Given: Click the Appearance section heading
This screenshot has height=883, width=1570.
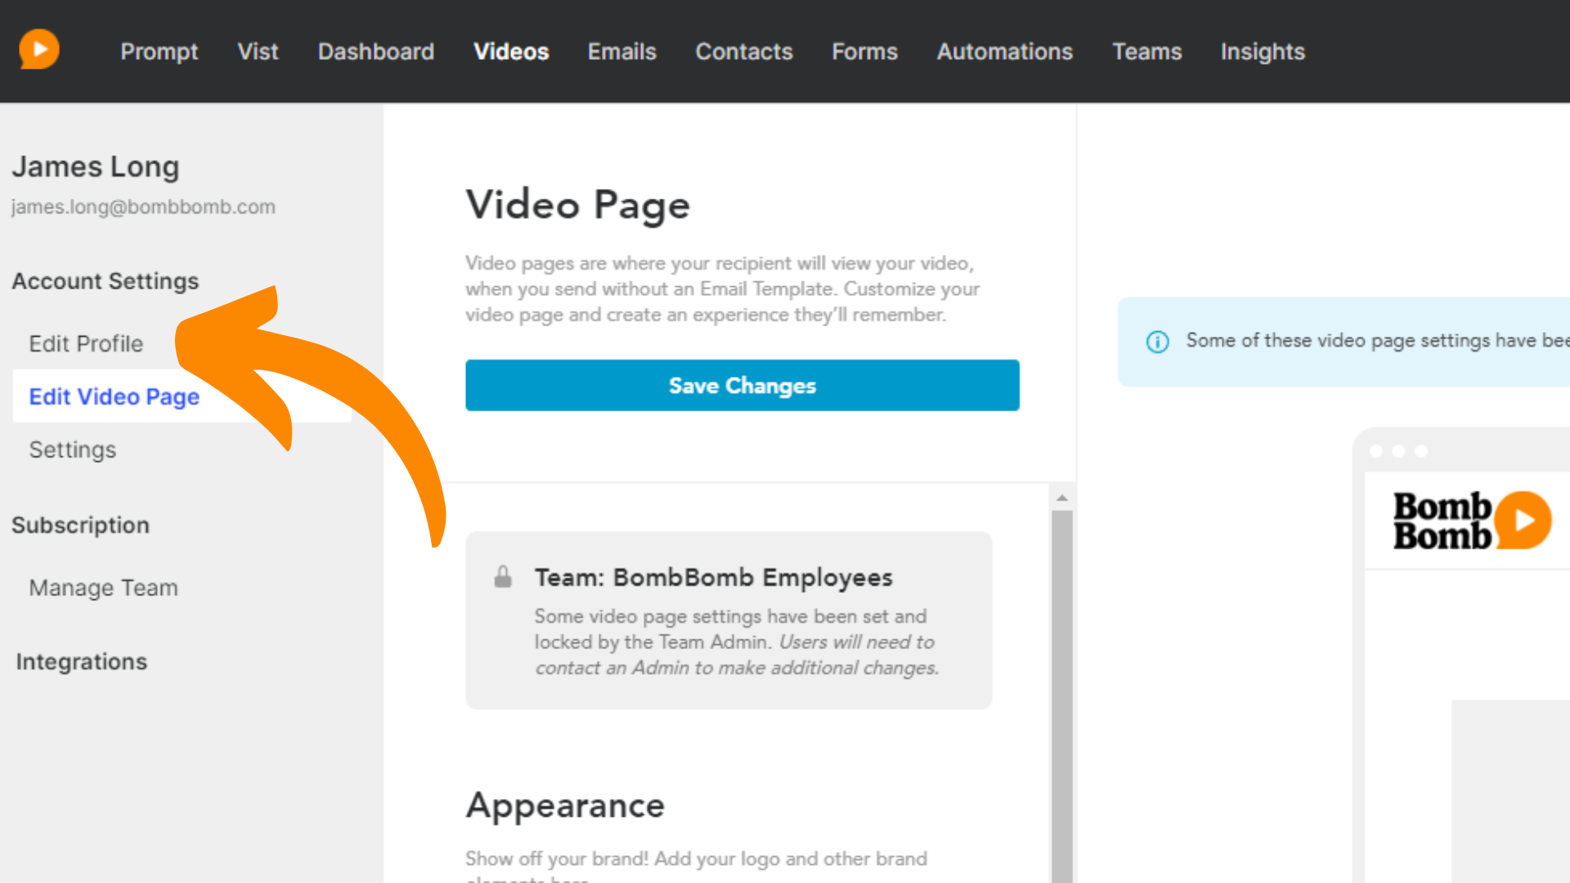Looking at the screenshot, I should click(566, 806).
